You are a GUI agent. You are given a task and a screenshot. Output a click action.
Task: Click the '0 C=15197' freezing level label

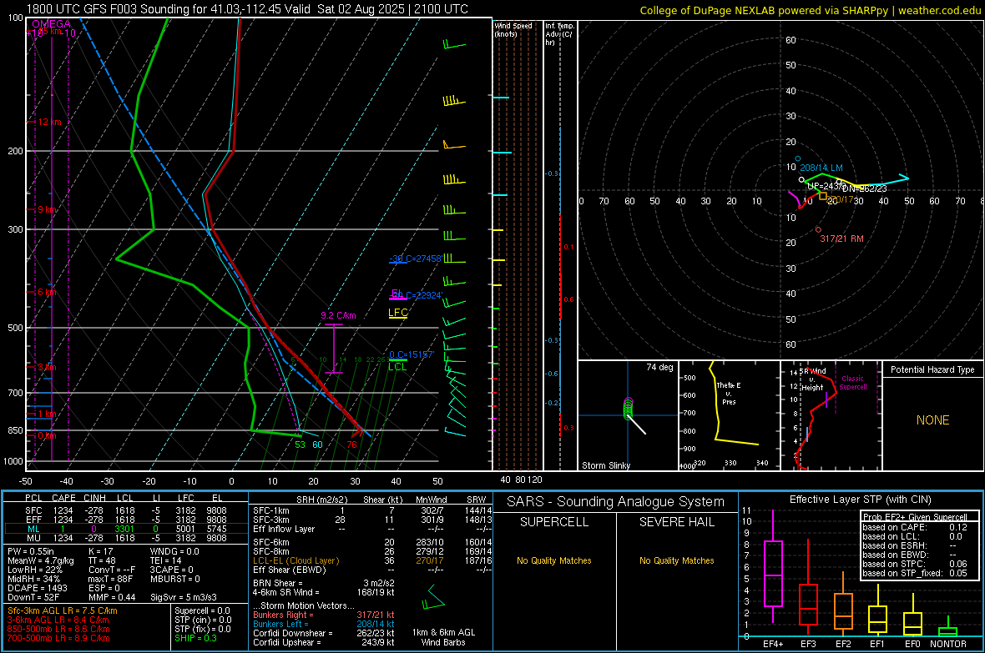pos(412,354)
